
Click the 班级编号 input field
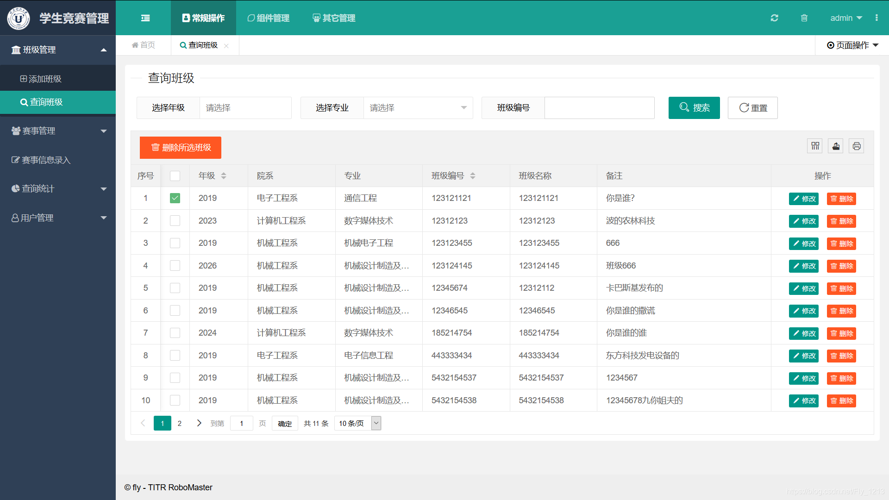(x=599, y=108)
